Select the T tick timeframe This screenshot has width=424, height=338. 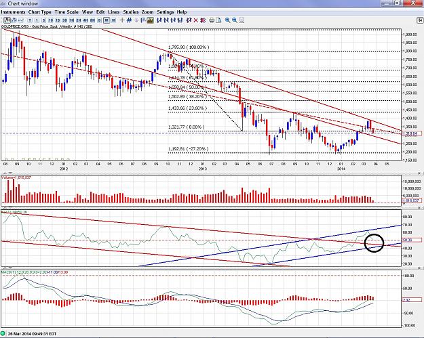pos(30,20)
